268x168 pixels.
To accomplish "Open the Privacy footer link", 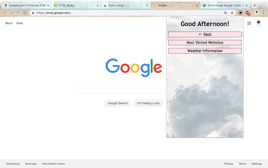I will point(229,164).
